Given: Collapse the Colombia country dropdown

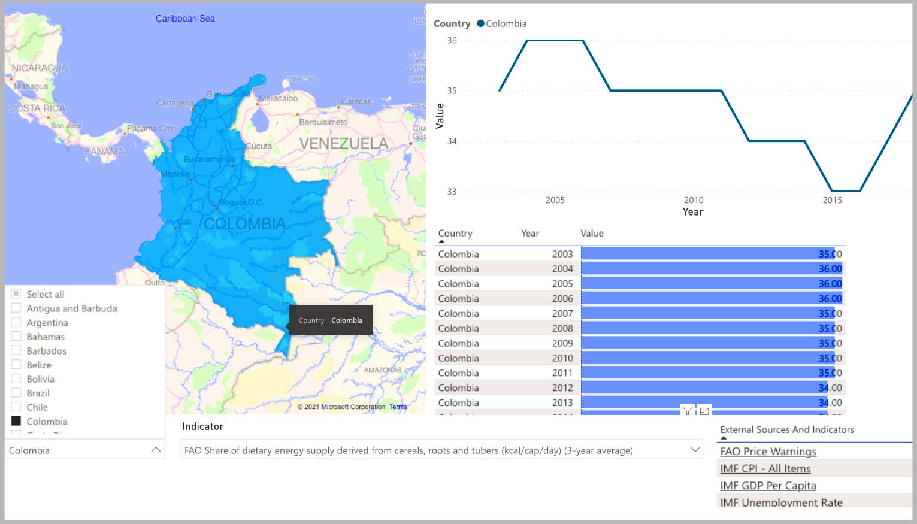Looking at the screenshot, I should (156, 450).
